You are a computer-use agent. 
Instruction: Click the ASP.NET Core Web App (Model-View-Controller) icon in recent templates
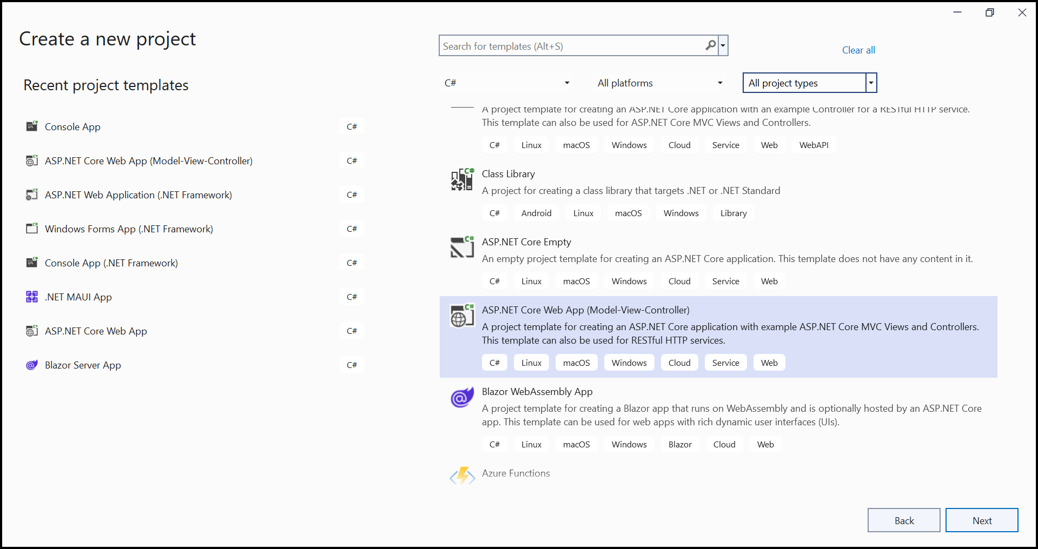click(x=32, y=160)
